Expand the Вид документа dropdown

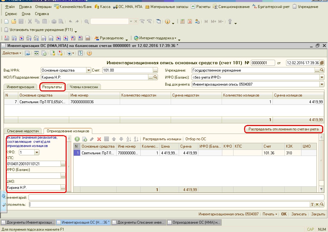pyautogui.click(x=322, y=84)
